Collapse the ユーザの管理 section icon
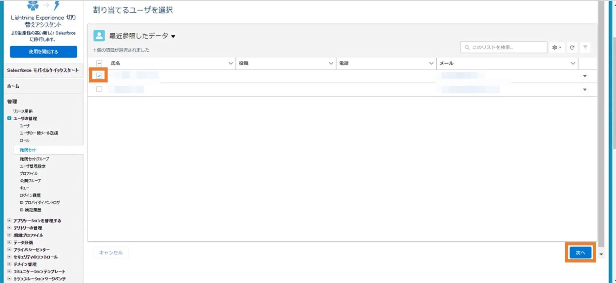Viewport: 616px width, 283px height. click(x=9, y=119)
